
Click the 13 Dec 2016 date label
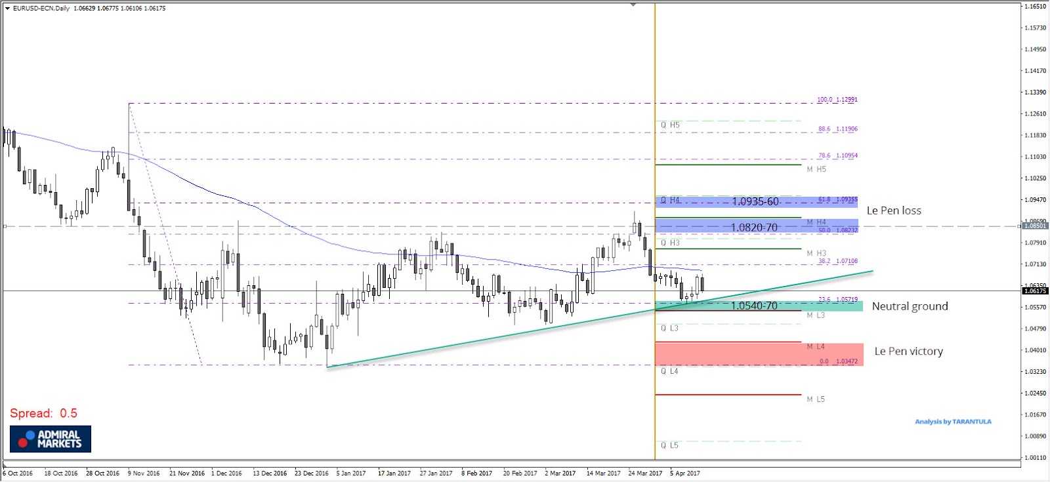coord(270,473)
